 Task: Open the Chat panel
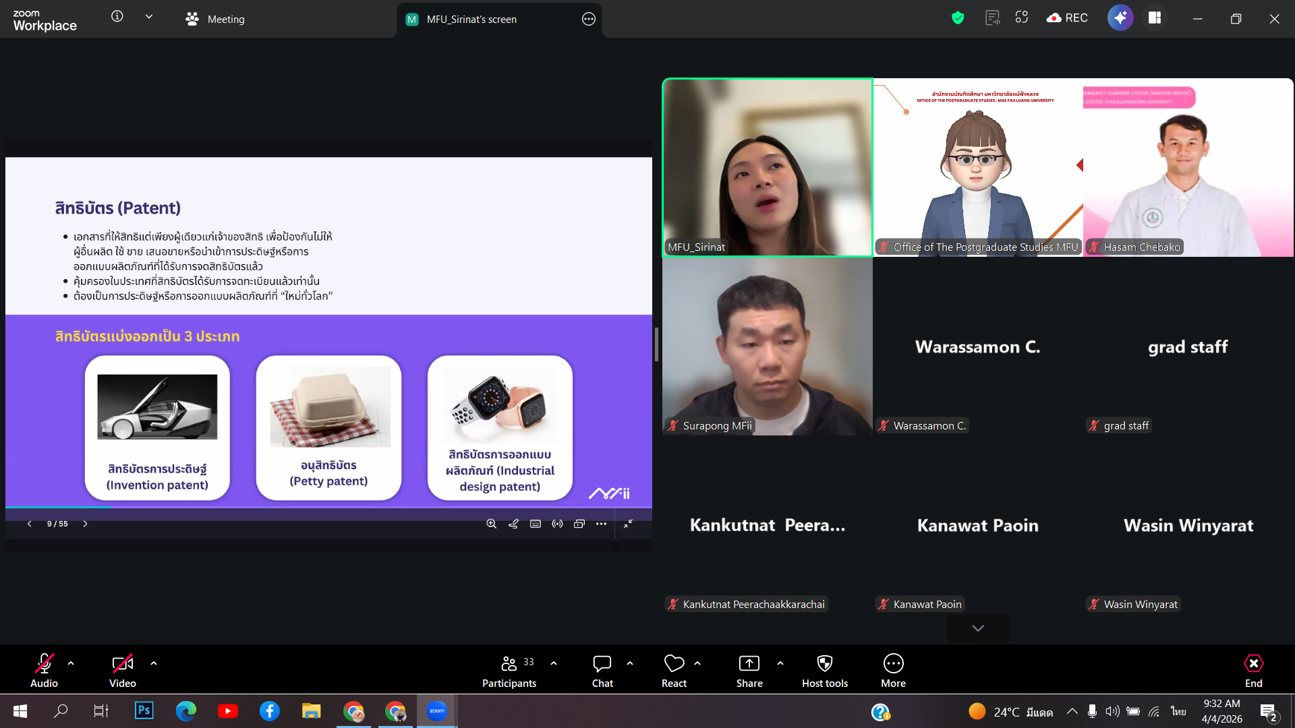(x=602, y=671)
